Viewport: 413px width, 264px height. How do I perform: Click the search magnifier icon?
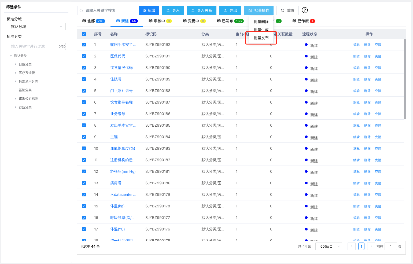[x=81, y=11]
